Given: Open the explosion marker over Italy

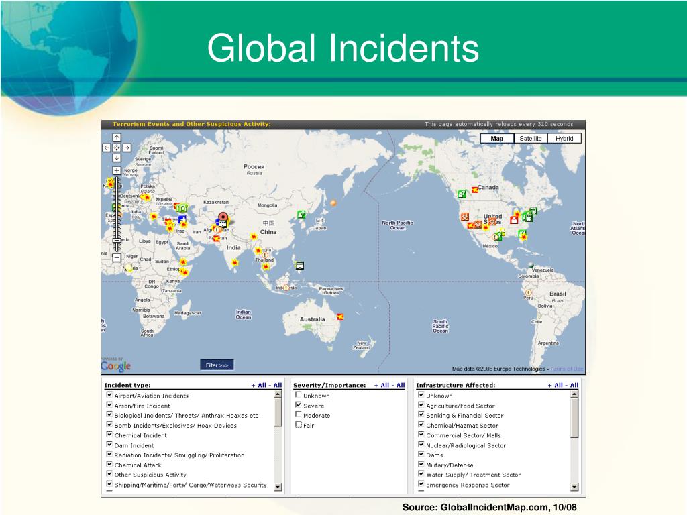Looking at the screenshot, I should pyautogui.click(x=154, y=216).
